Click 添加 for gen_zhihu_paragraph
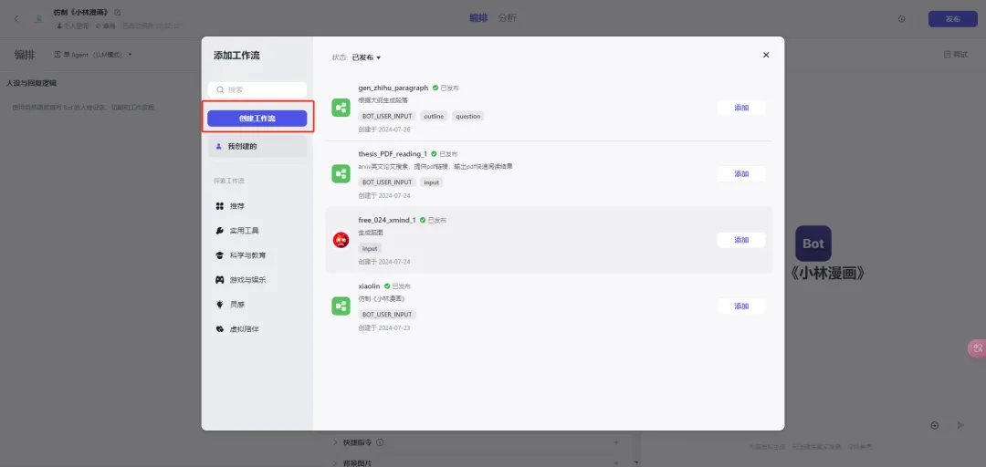Viewport: 986px width, 467px height. (x=741, y=108)
